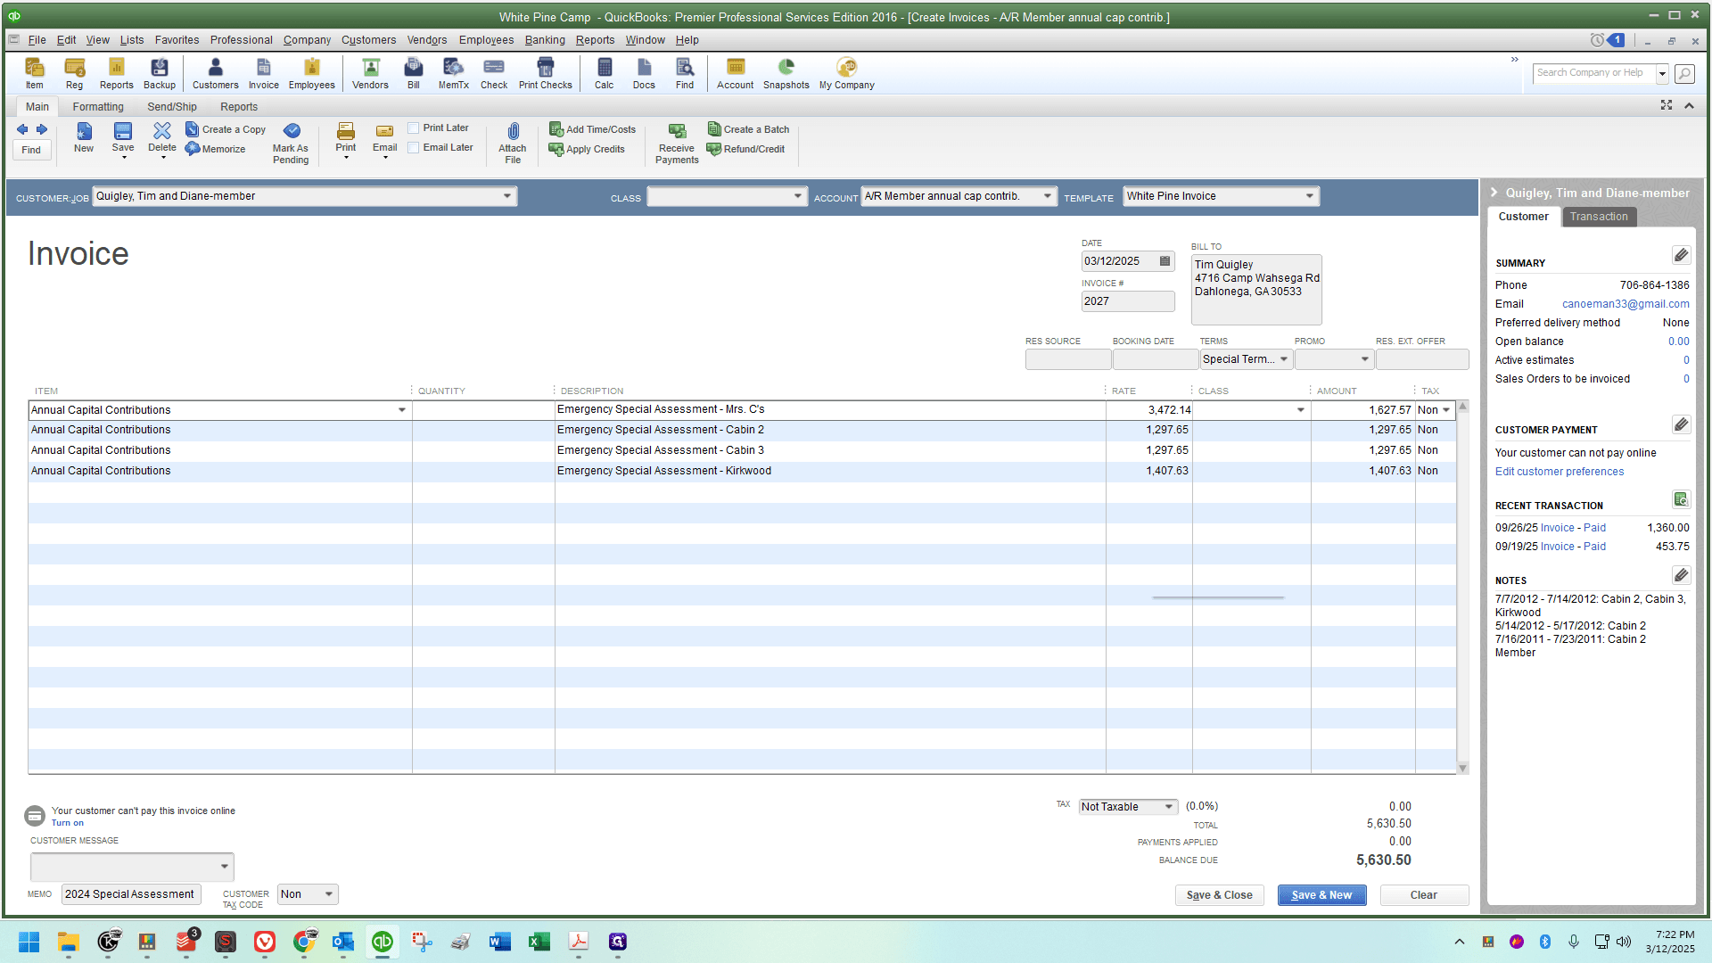Expand the Not Taxable tax dropdown
Viewport: 1712px width, 963px height.
click(x=1168, y=807)
